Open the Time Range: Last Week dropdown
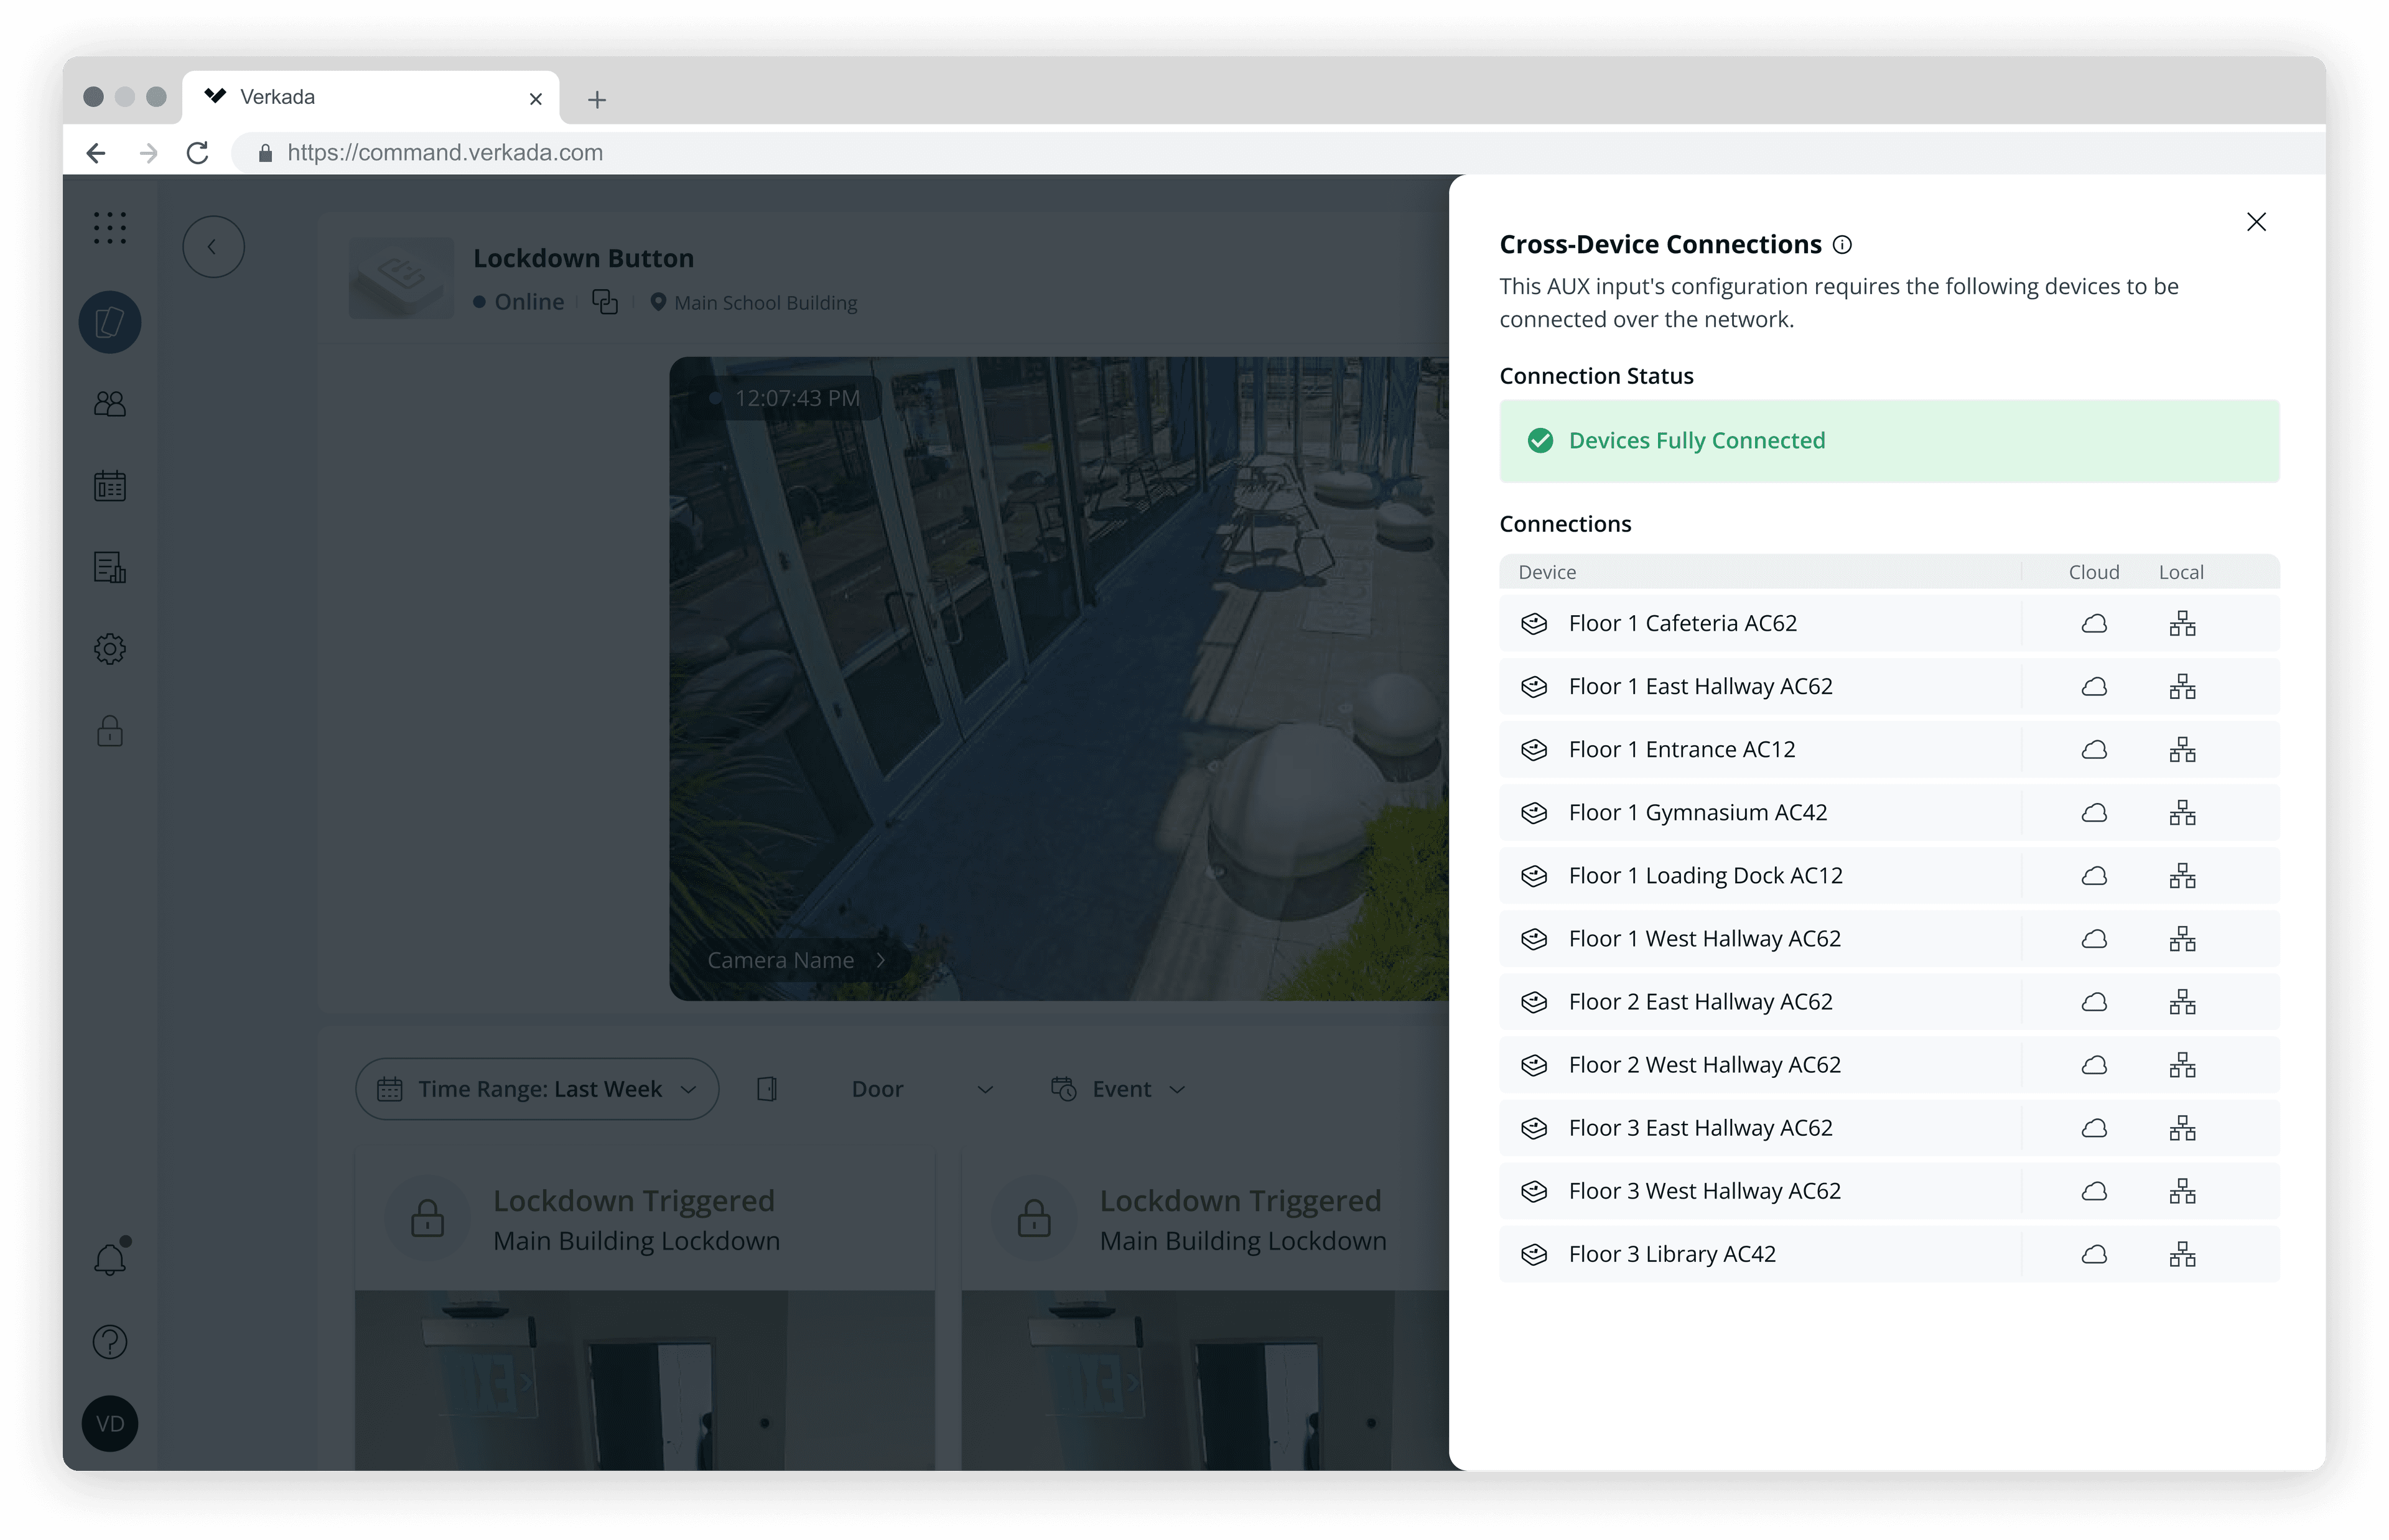This screenshot has width=2389, height=1540. click(x=537, y=1089)
